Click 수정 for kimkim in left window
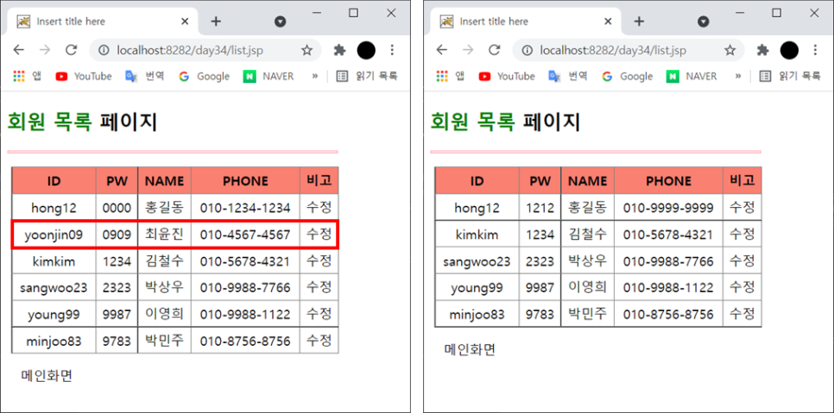 (x=319, y=260)
